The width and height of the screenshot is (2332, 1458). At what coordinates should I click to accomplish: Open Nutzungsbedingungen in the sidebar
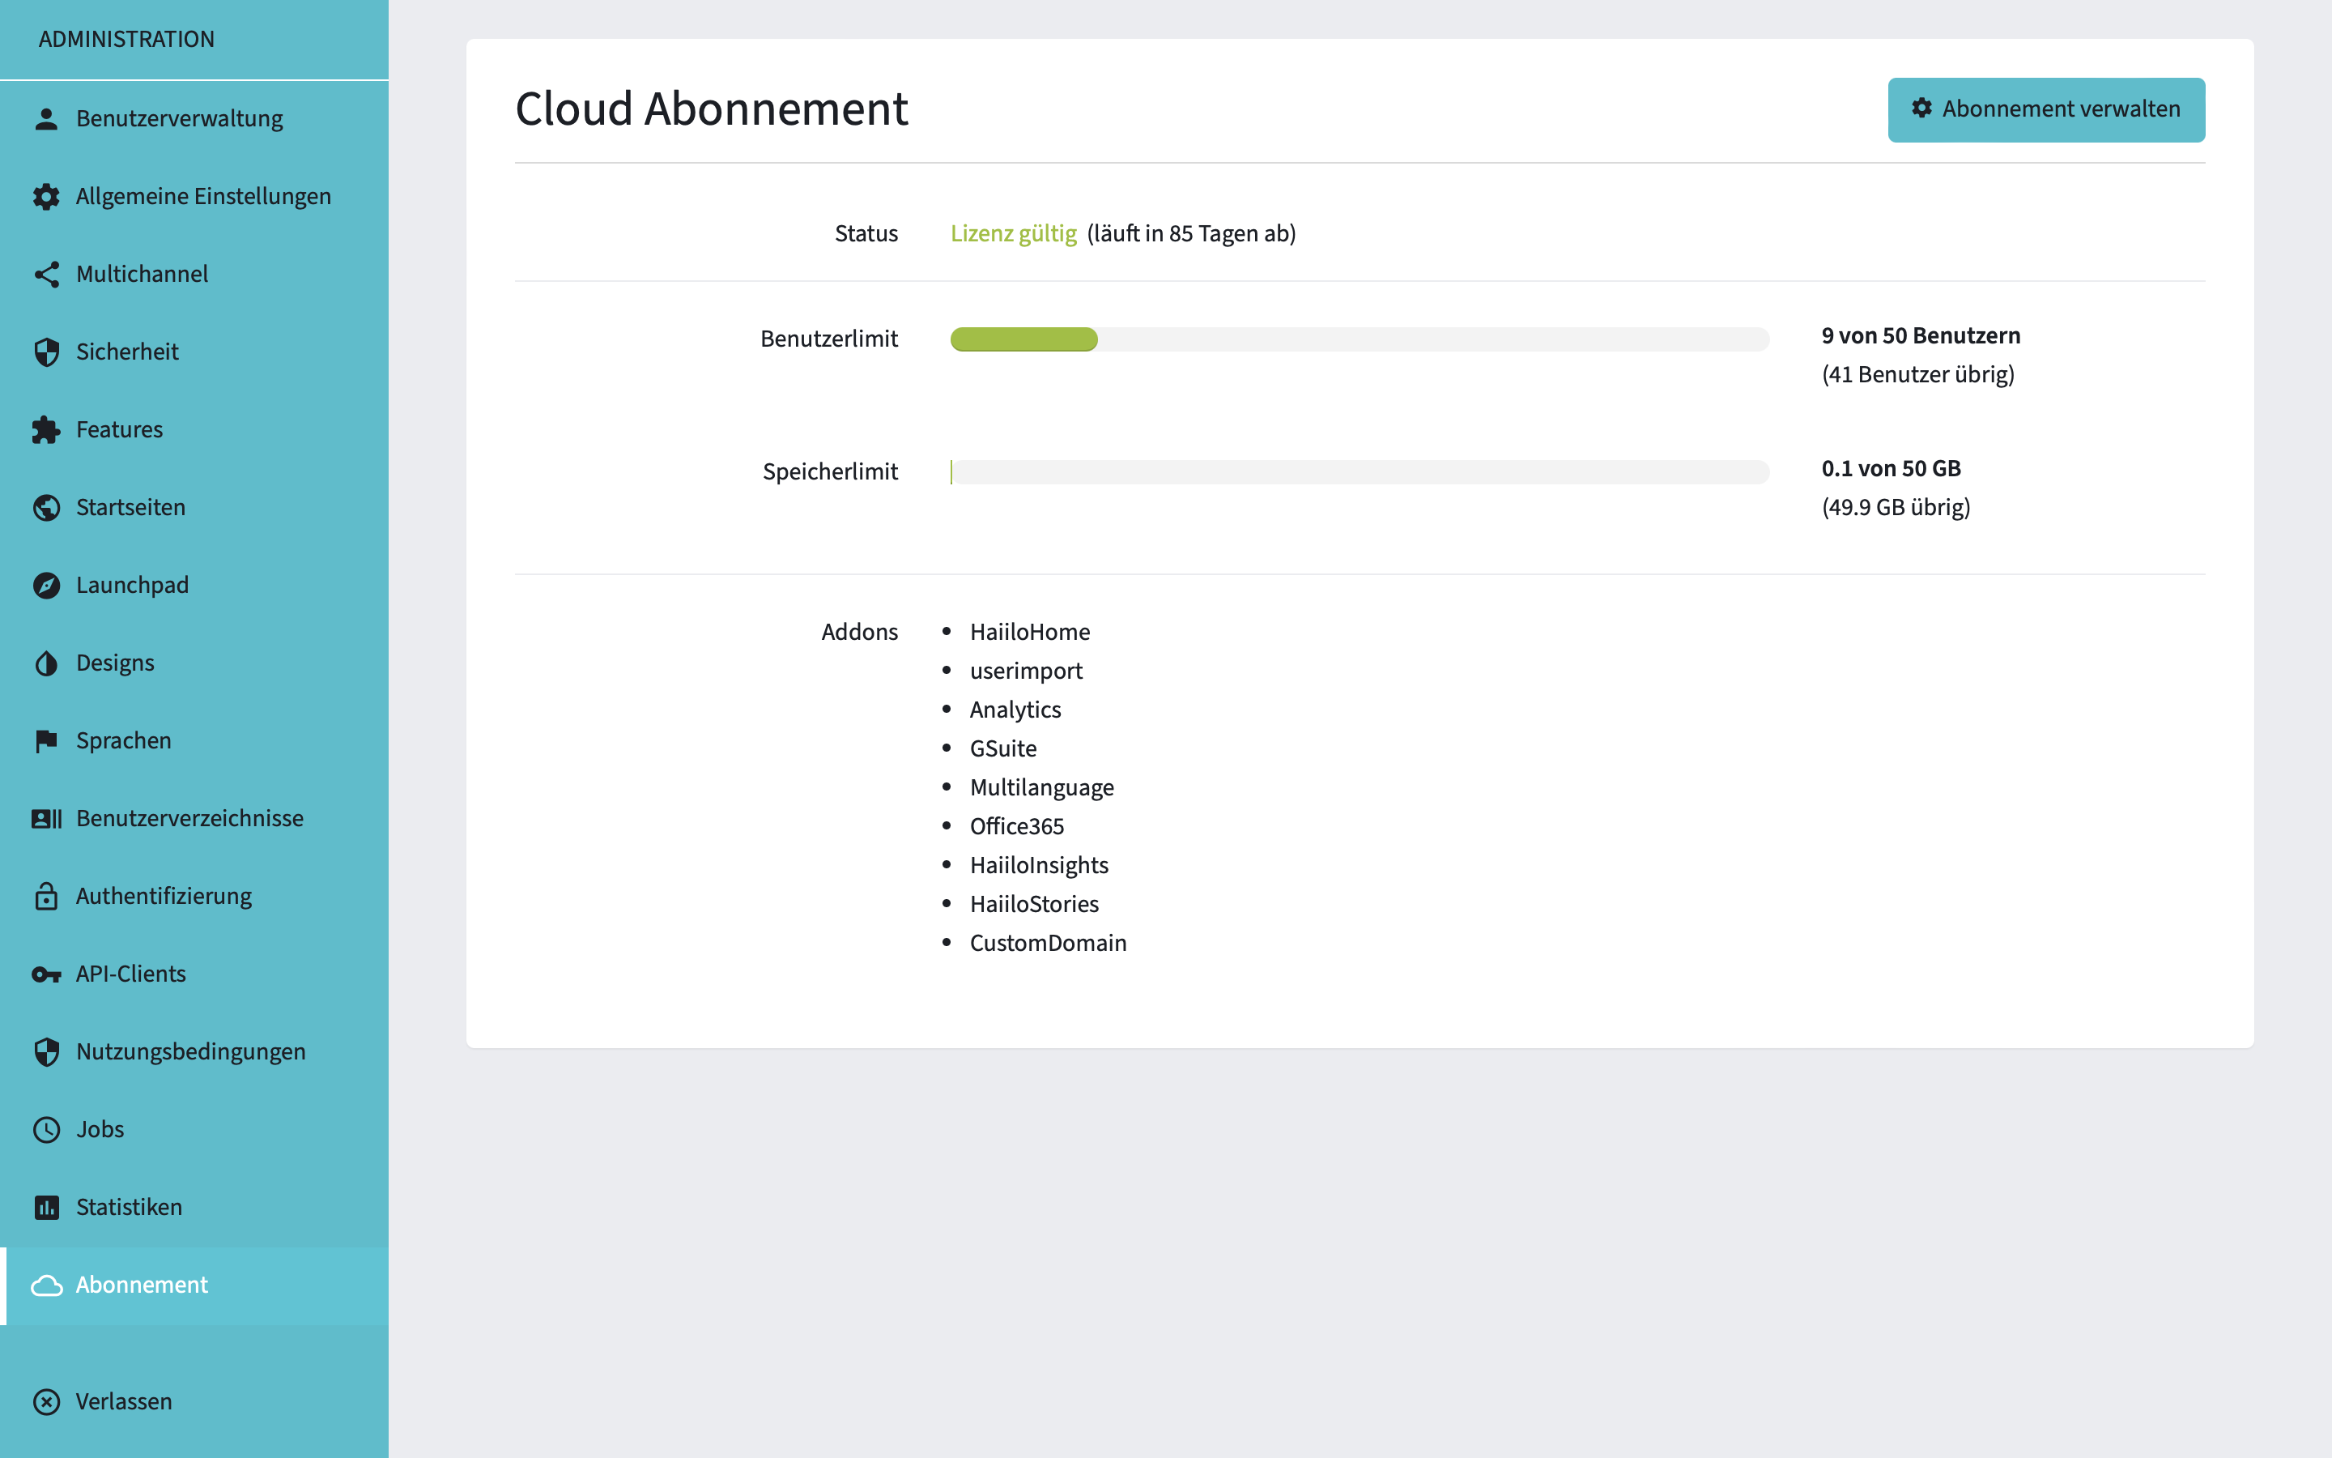191,1052
